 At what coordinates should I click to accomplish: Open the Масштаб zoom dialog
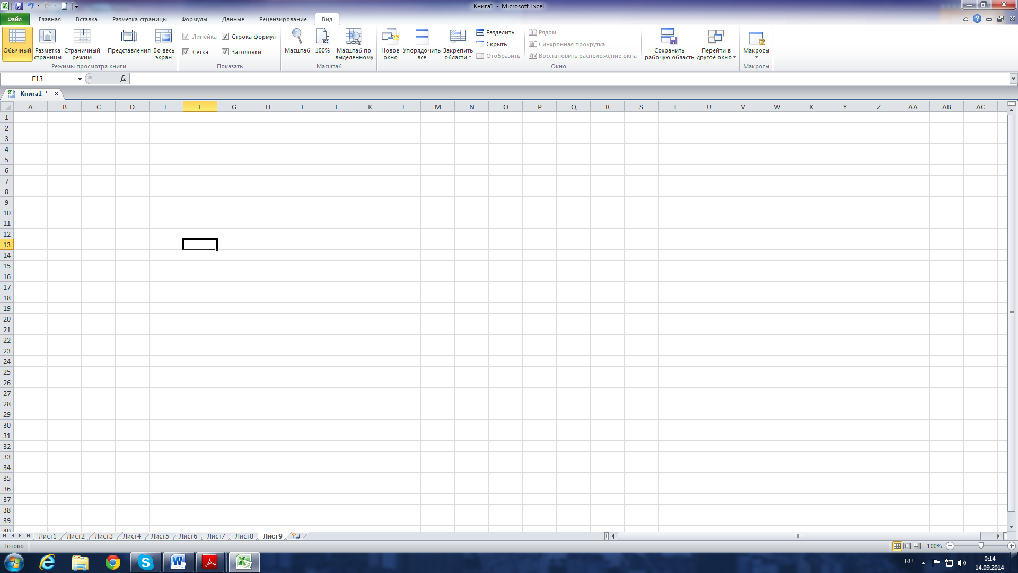coord(297,41)
